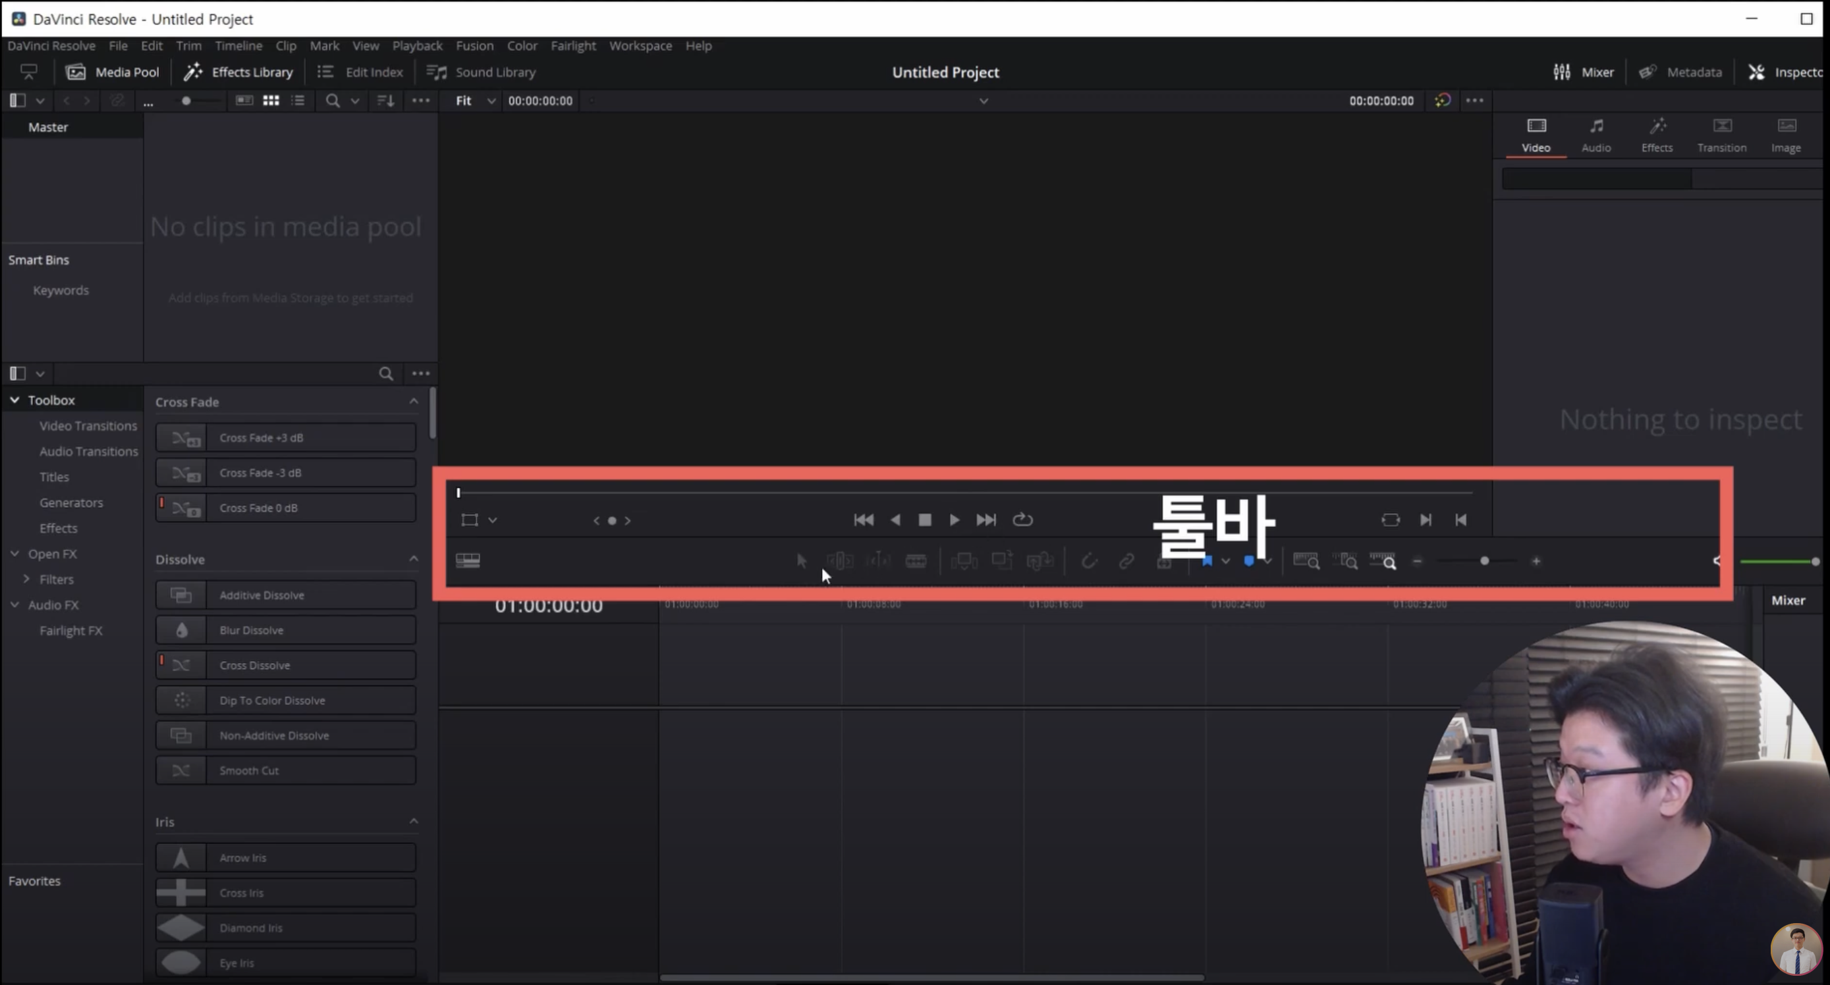The height and width of the screenshot is (985, 1830).
Task: Toggle the Snapping magnet icon
Action: tap(1088, 561)
